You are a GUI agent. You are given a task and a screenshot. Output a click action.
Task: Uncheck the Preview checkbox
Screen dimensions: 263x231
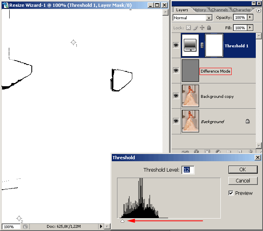pyautogui.click(x=231, y=193)
